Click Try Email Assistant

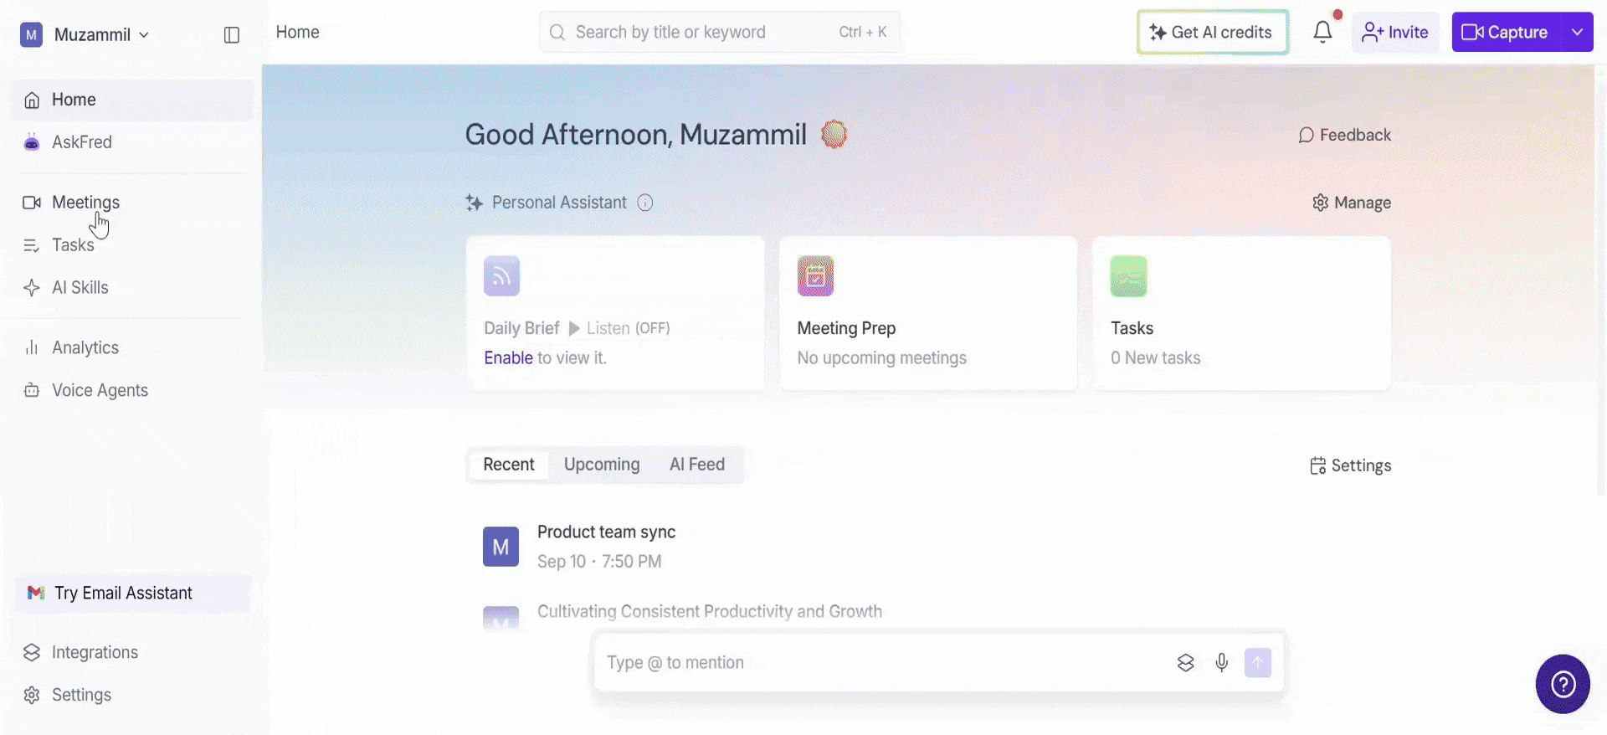click(132, 594)
